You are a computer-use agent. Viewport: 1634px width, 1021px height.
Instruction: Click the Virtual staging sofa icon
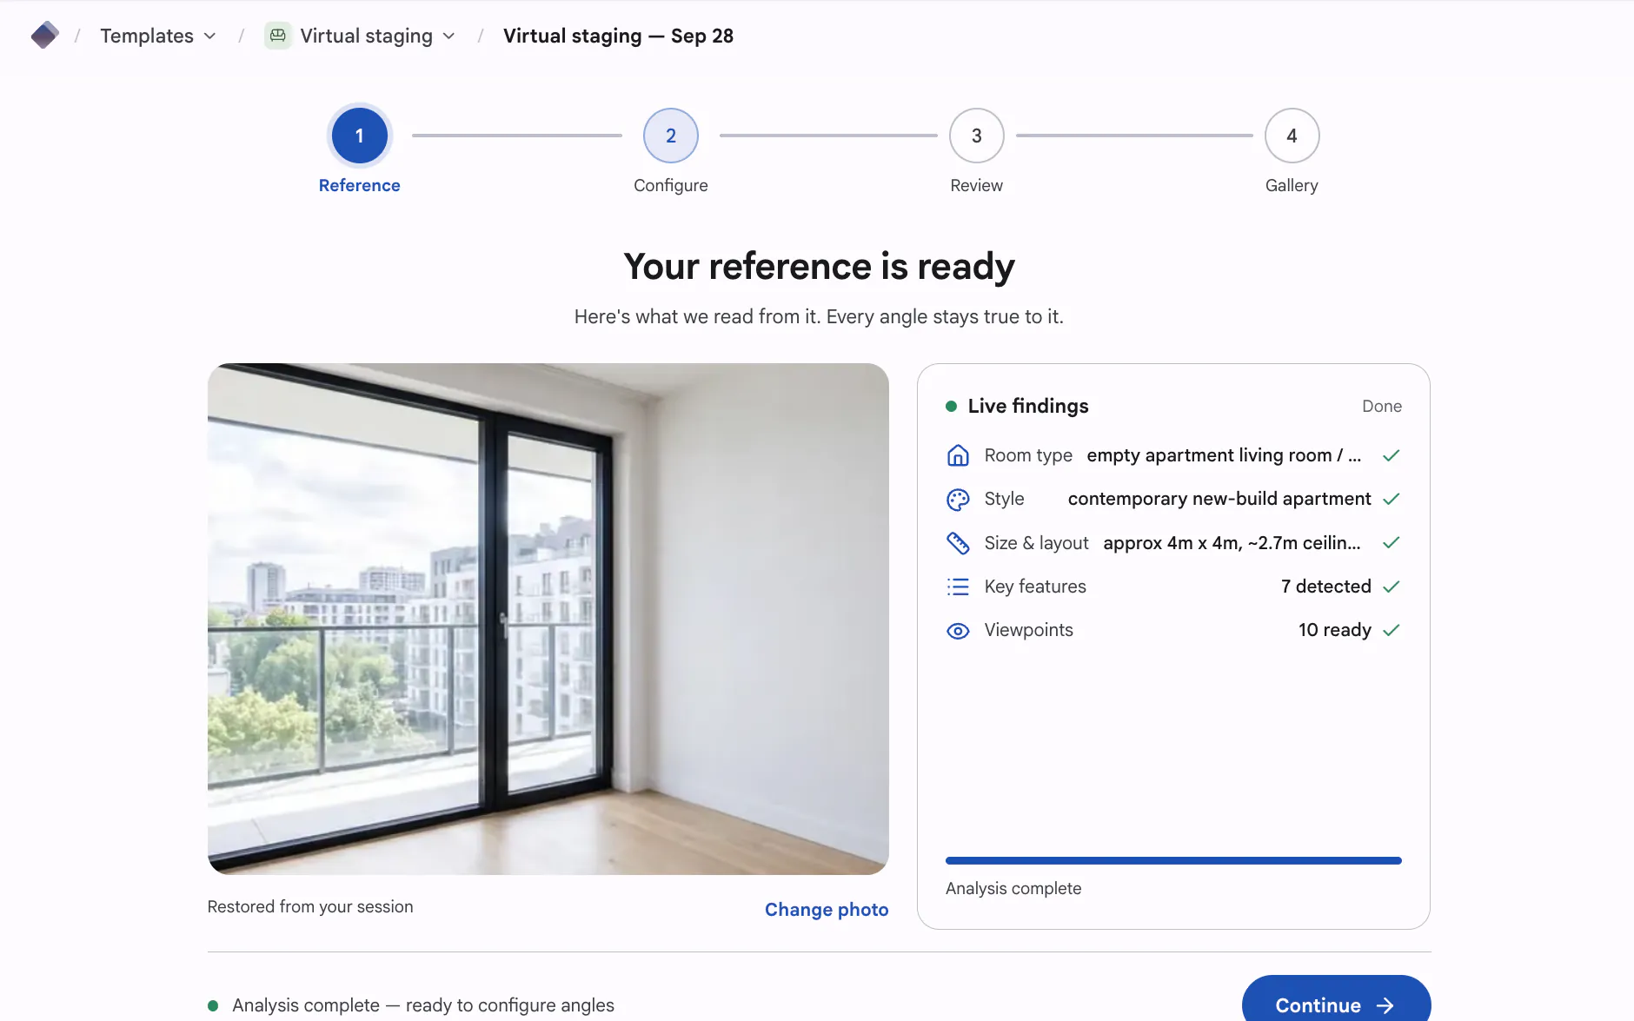(277, 36)
